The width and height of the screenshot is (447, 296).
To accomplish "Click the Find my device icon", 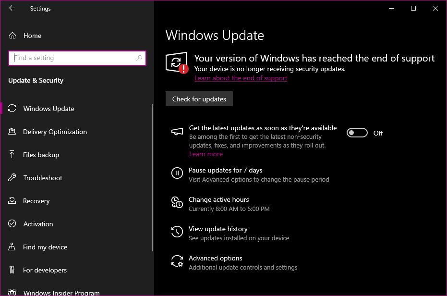I will tap(12, 247).
